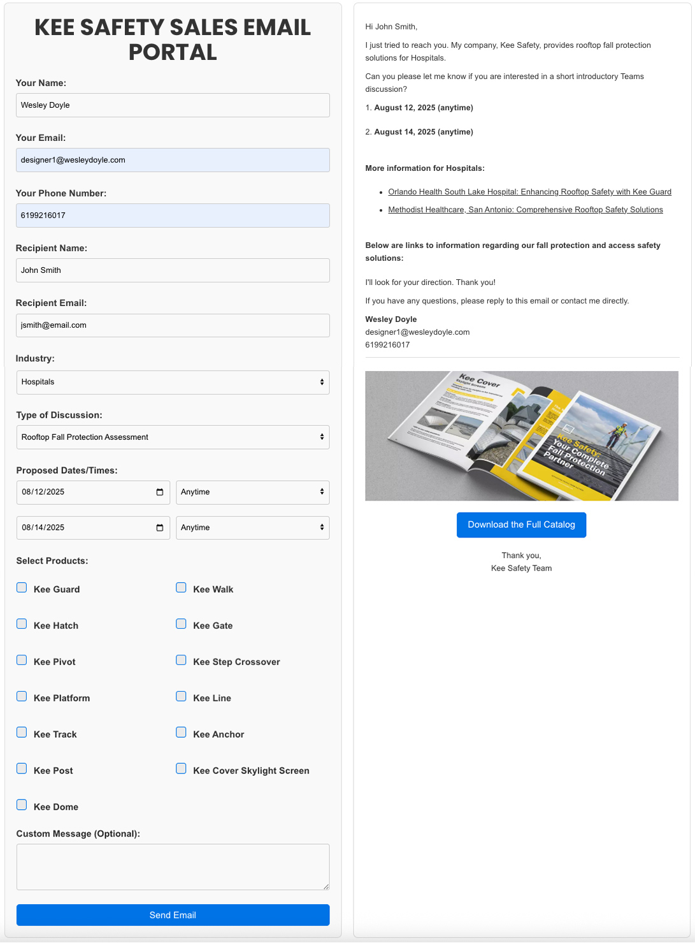Check the Kee Anchor product
Screen dimensions: 695x943
pos(182,733)
